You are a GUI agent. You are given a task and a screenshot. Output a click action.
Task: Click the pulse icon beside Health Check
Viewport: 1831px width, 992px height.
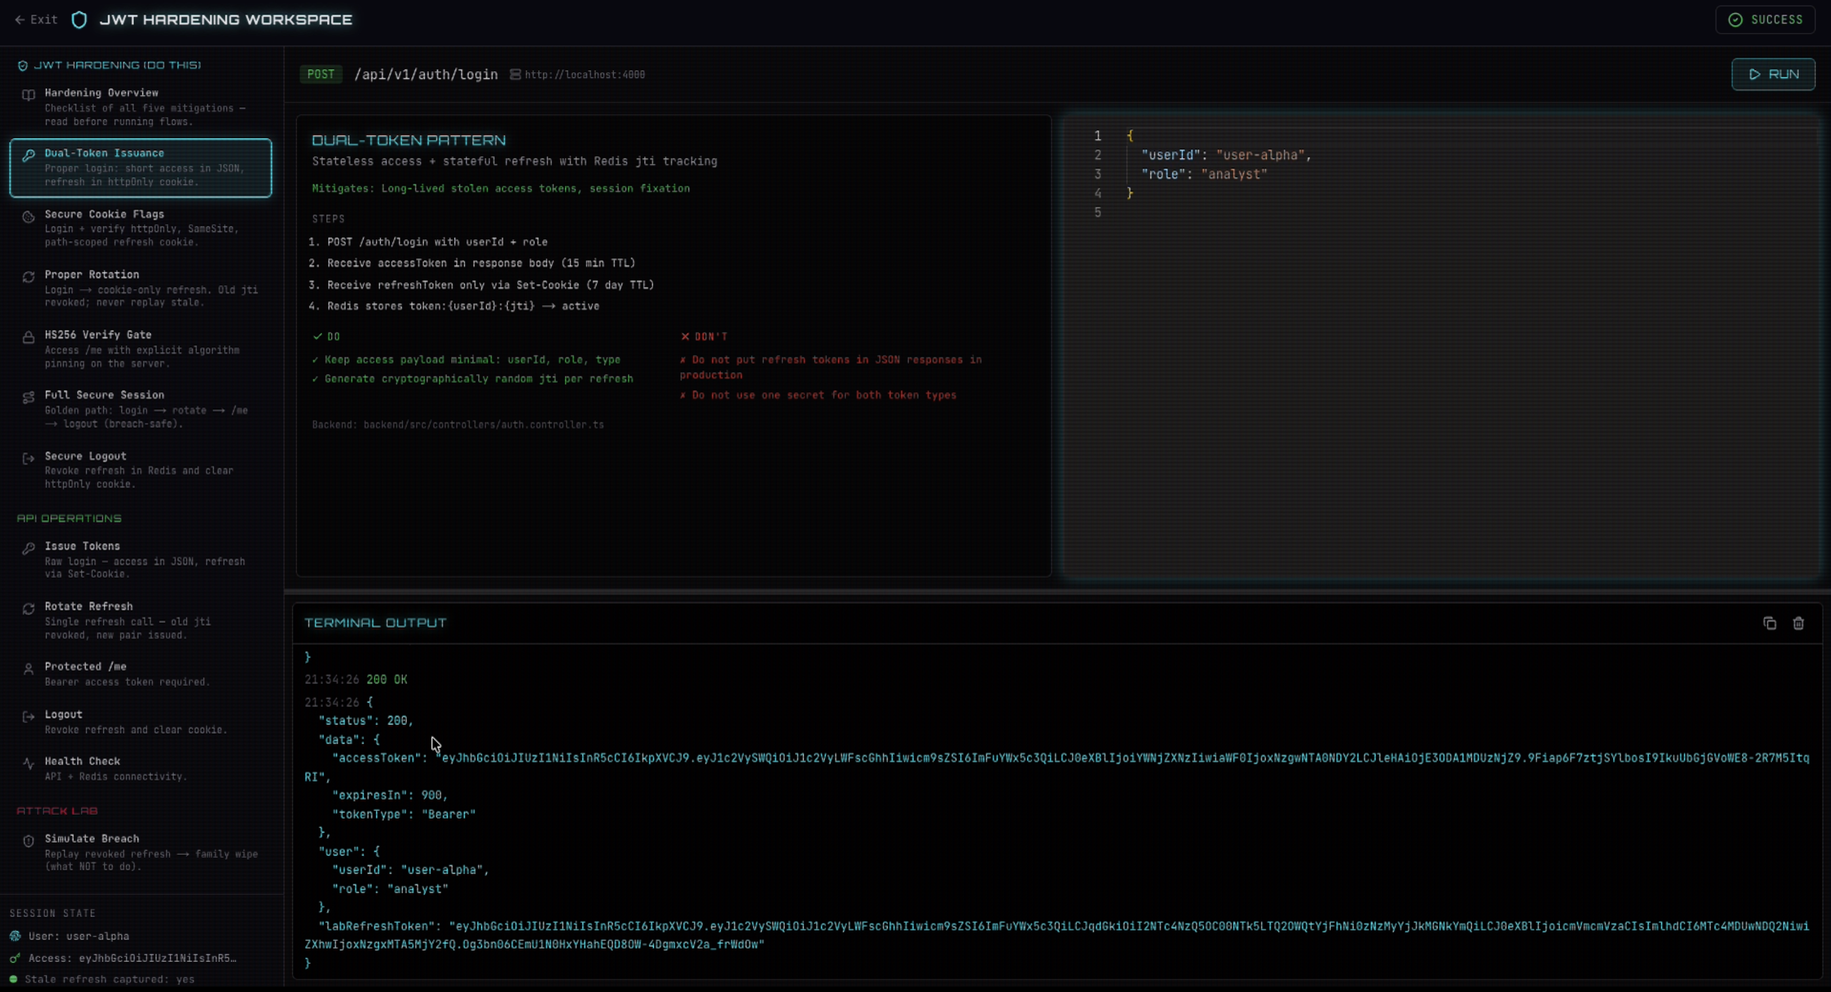click(28, 764)
